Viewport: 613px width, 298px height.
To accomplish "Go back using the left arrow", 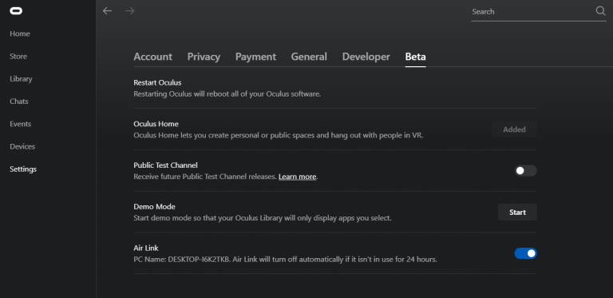I will [107, 11].
